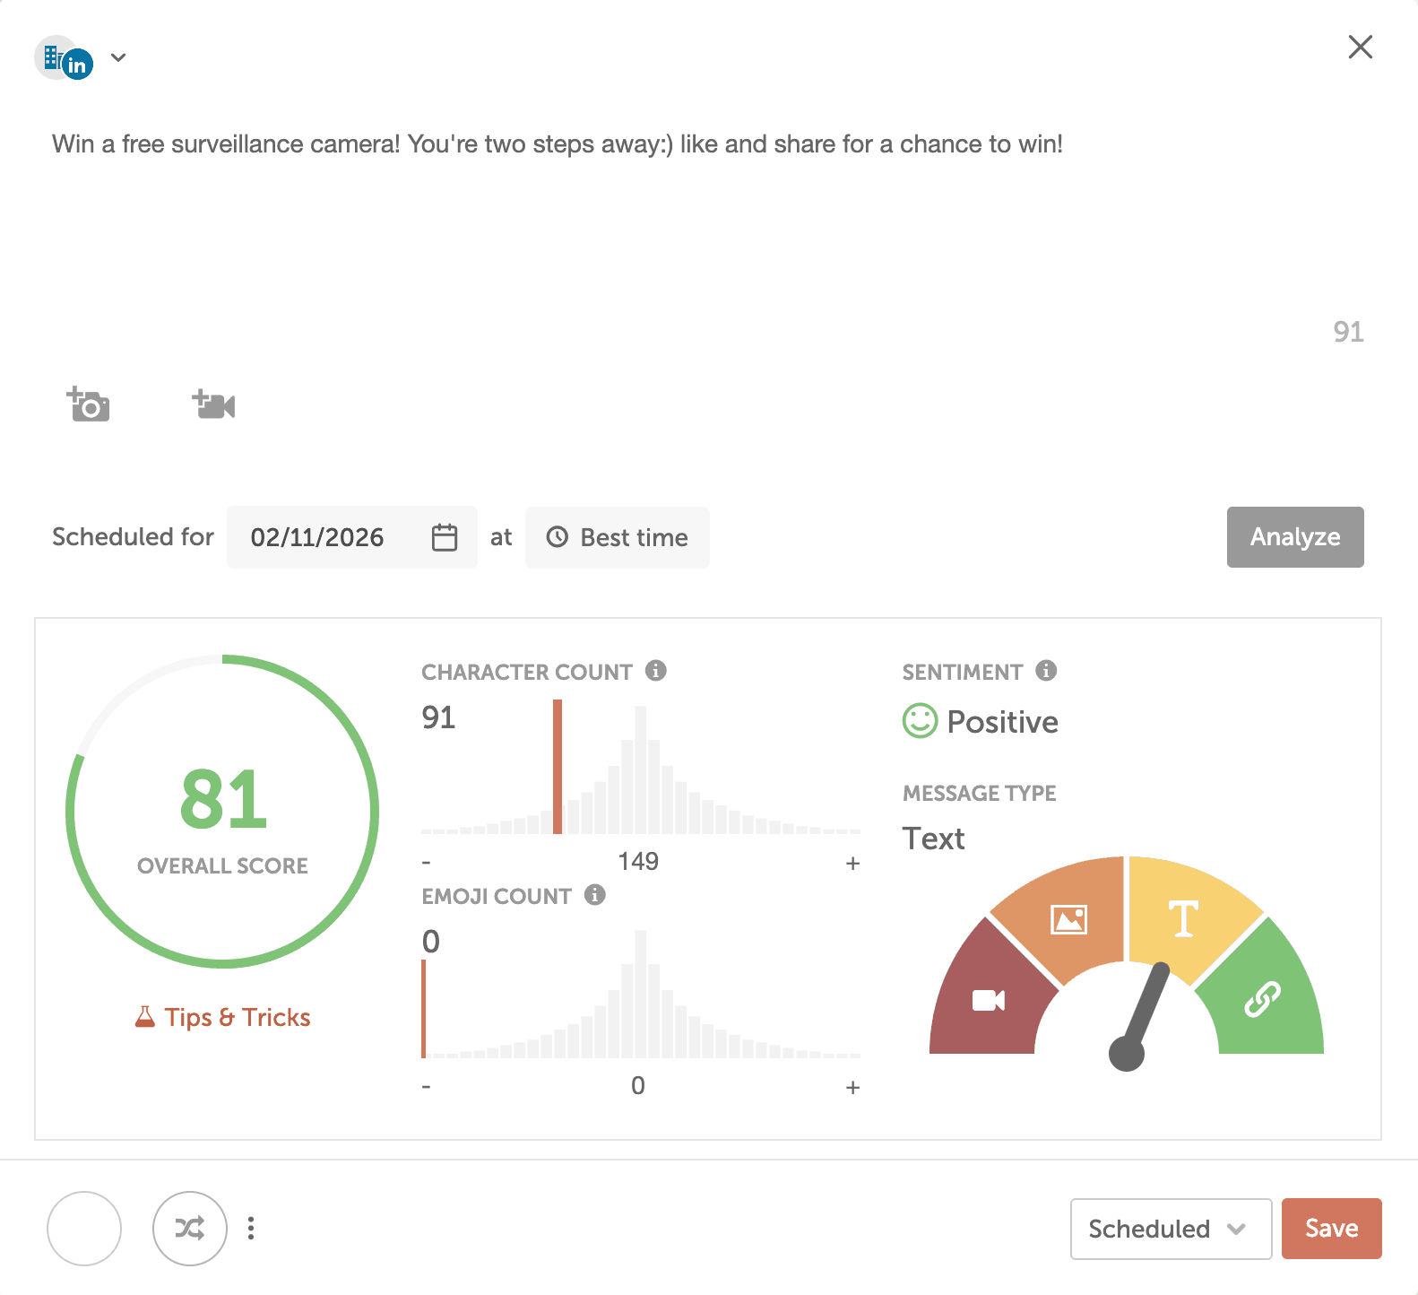
Task: Save the scheduled post
Action: [1331, 1229]
